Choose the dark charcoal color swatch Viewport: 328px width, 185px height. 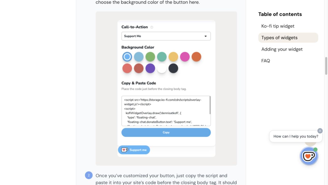click(173, 68)
